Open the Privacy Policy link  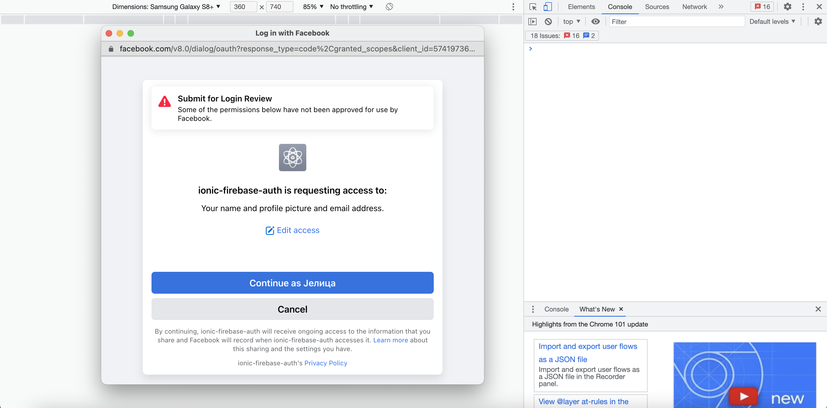click(x=325, y=363)
